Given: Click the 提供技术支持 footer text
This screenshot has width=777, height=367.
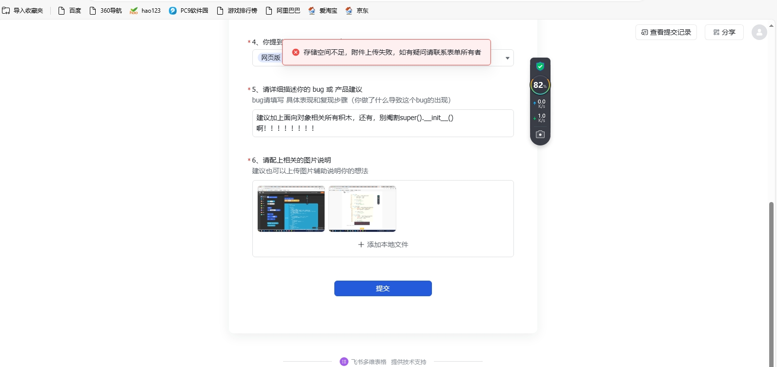Looking at the screenshot, I should click(409, 362).
